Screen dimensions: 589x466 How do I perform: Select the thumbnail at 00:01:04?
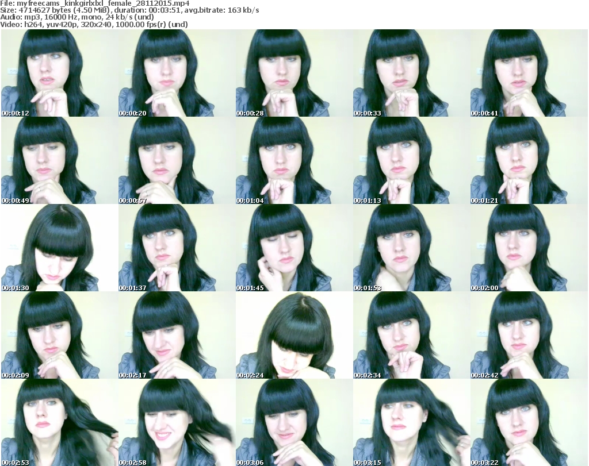(x=294, y=160)
